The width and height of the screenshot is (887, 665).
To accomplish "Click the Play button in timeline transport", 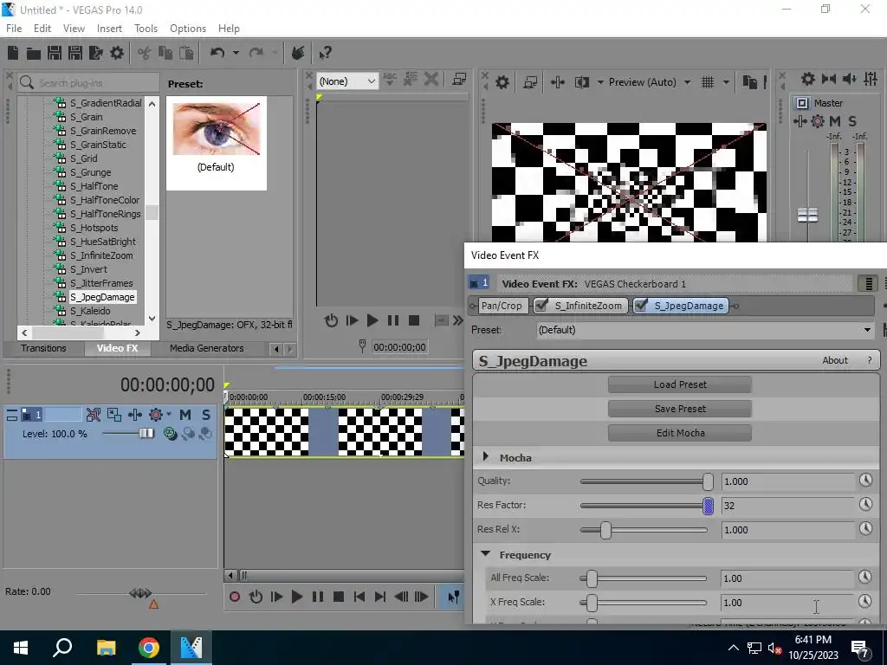I will click(x=296, y=597).
